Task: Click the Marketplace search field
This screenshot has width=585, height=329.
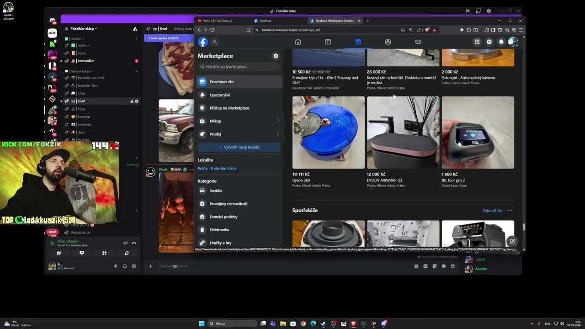Action: (239, 67)
